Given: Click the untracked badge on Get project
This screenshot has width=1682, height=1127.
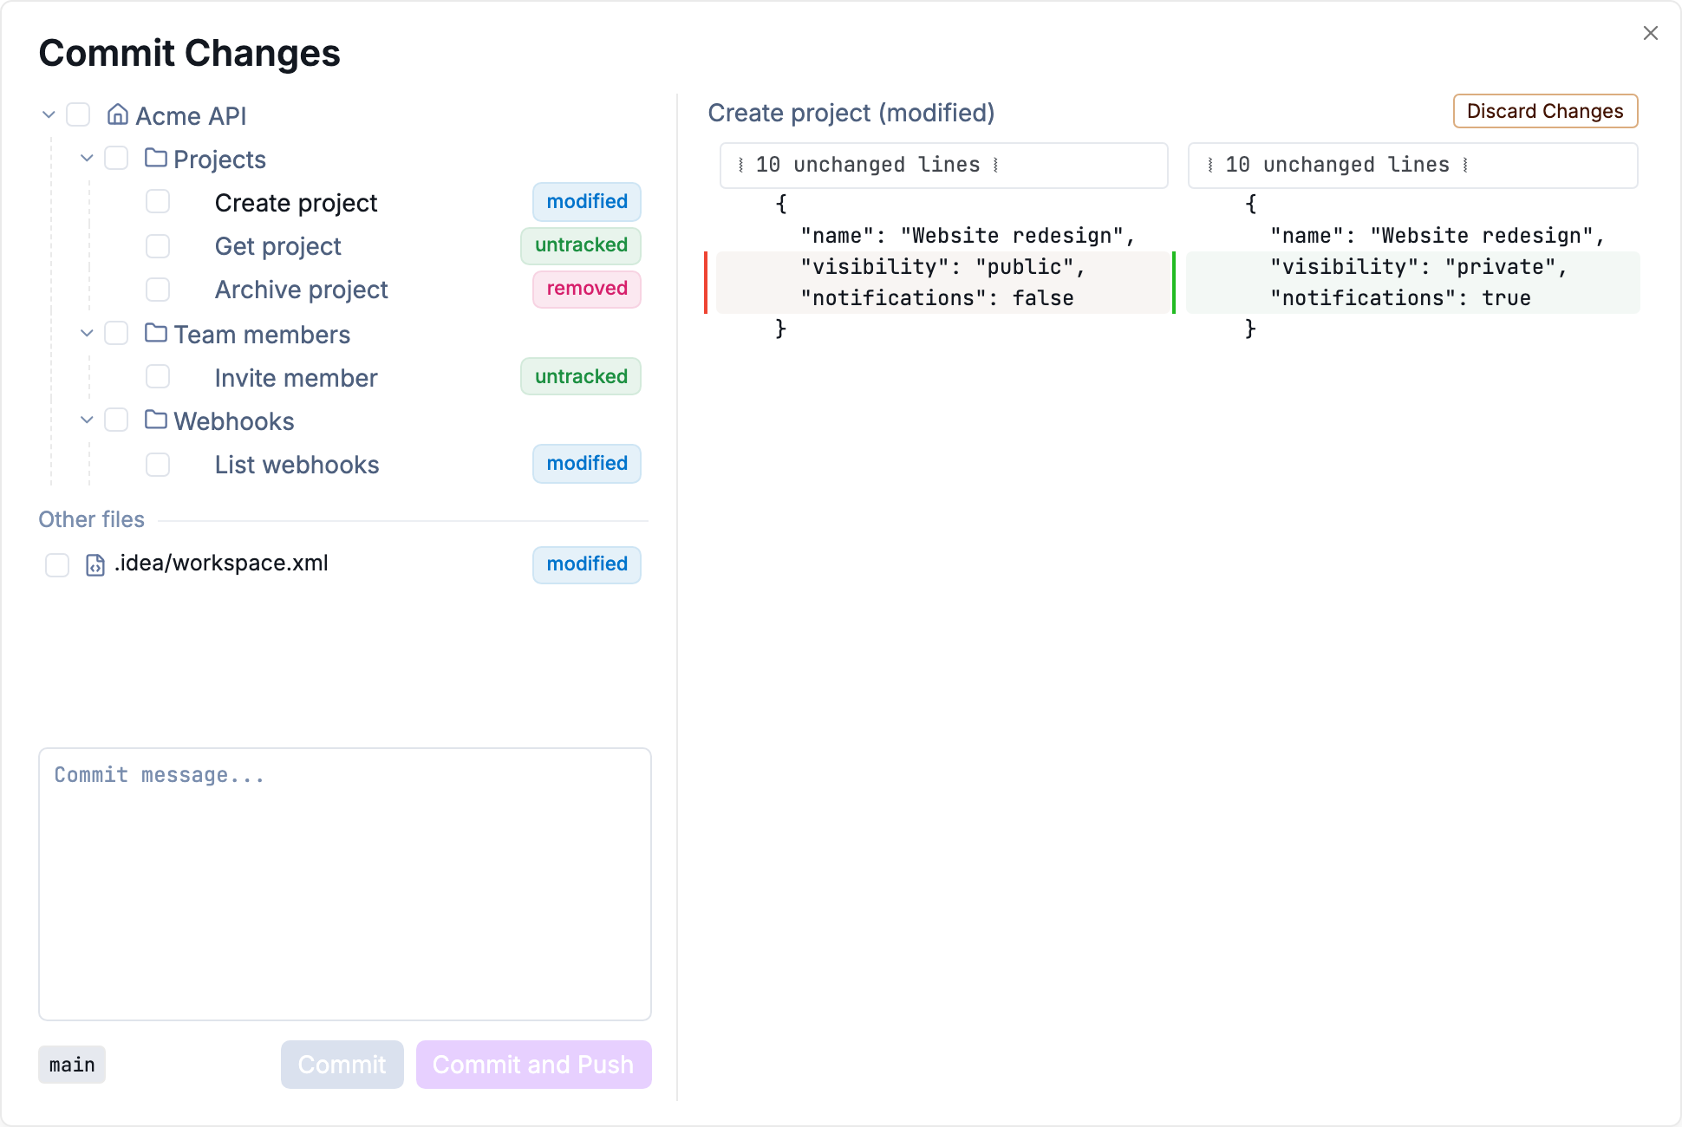Looking at the screenshot, I should tap(581, 245).
